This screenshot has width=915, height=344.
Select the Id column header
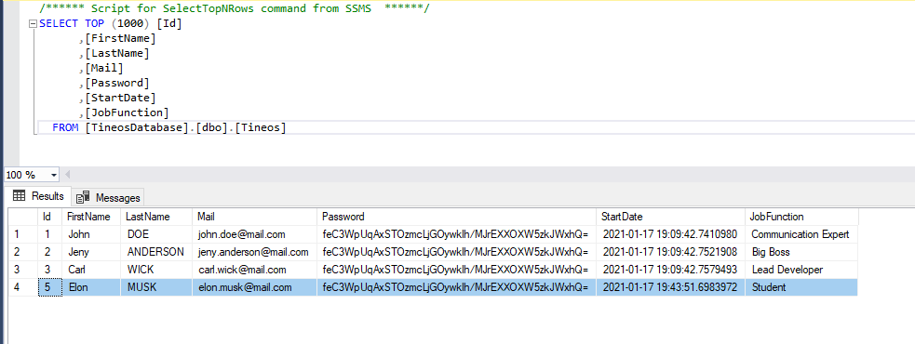click(x=49, y=217)
